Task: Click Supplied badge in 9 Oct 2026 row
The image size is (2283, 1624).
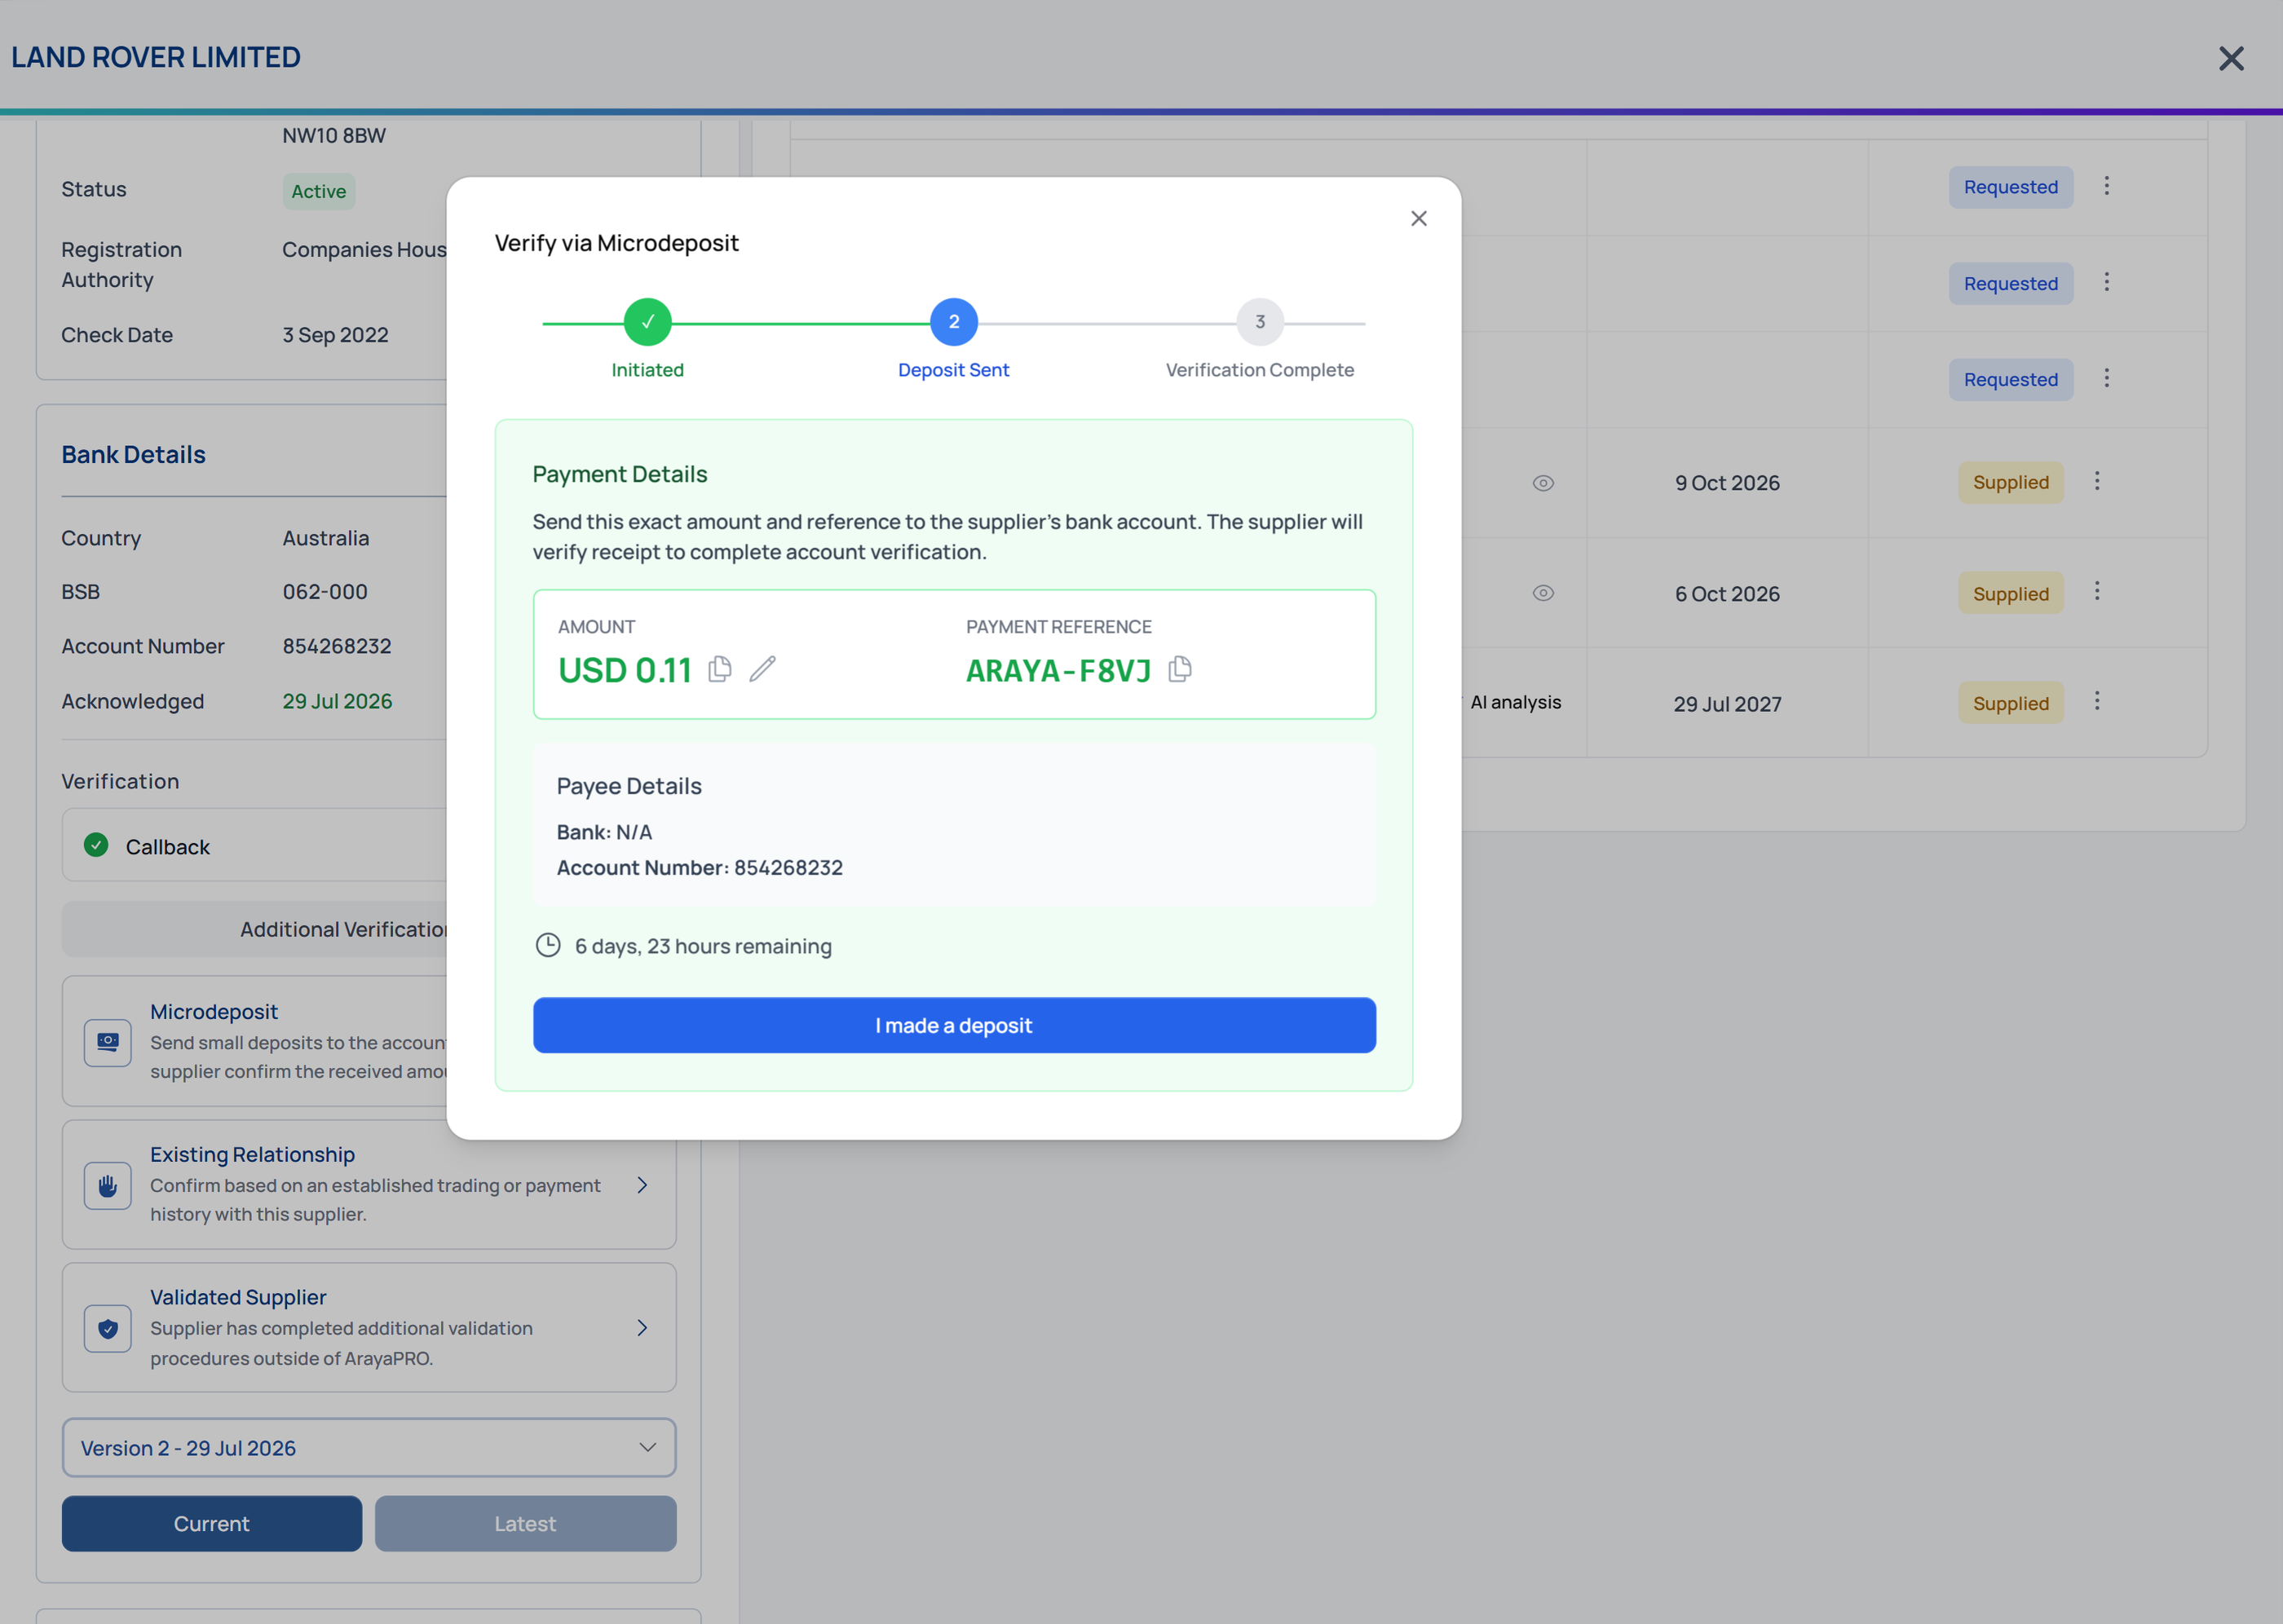Action: tap(2010, 482)
